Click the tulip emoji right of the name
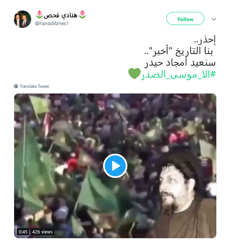Viewport: 229px width, 240px height. [x=82, y=15]
